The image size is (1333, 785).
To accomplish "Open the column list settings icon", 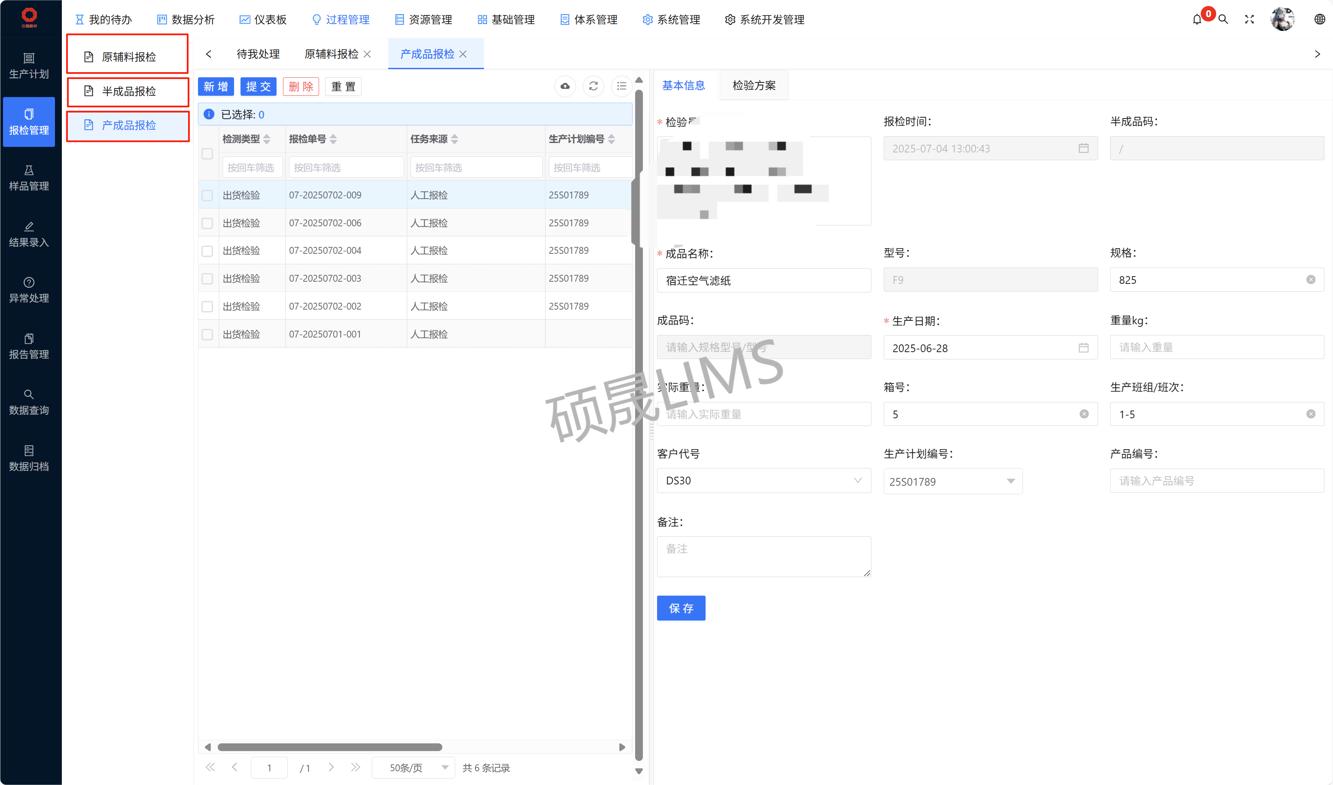I will click(x=621, y=86).
